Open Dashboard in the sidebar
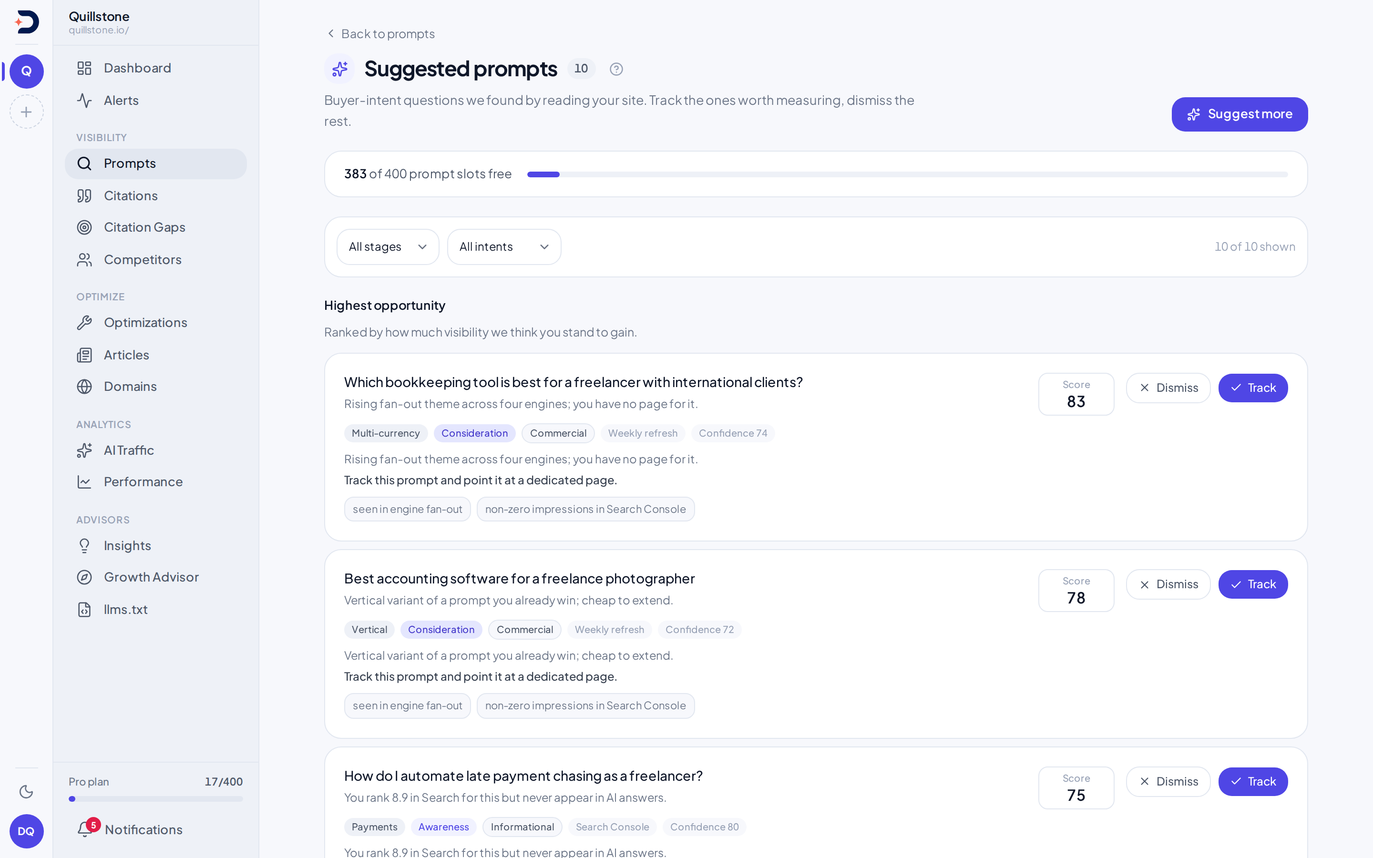This screenshot has width=1373, height=858. 156,68
